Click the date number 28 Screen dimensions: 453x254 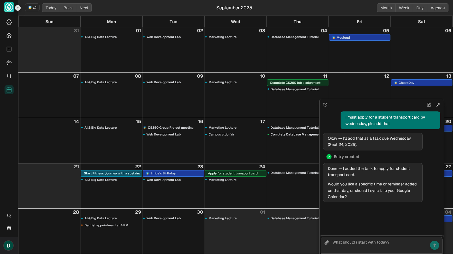[x=76, y=212]
